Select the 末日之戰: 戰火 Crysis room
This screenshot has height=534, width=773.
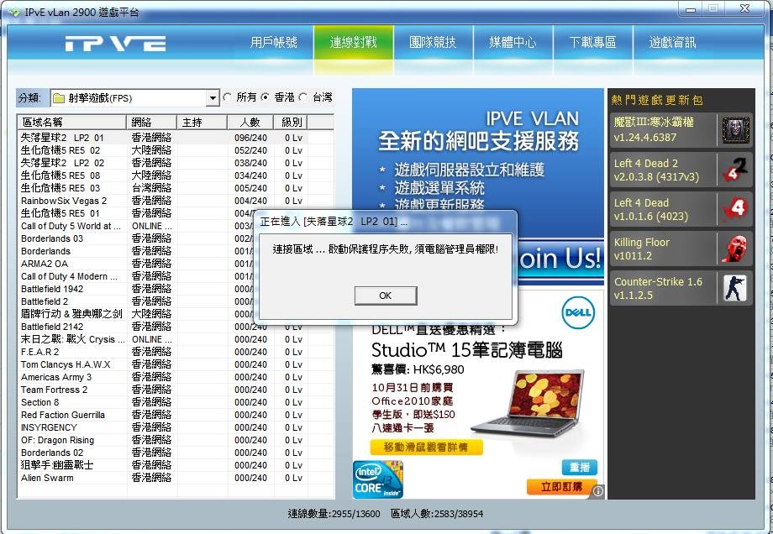coord(176,339)
